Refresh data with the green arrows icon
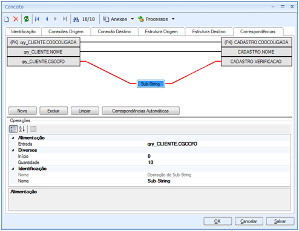The image size is (299, 231). click(x=27, y=19)
